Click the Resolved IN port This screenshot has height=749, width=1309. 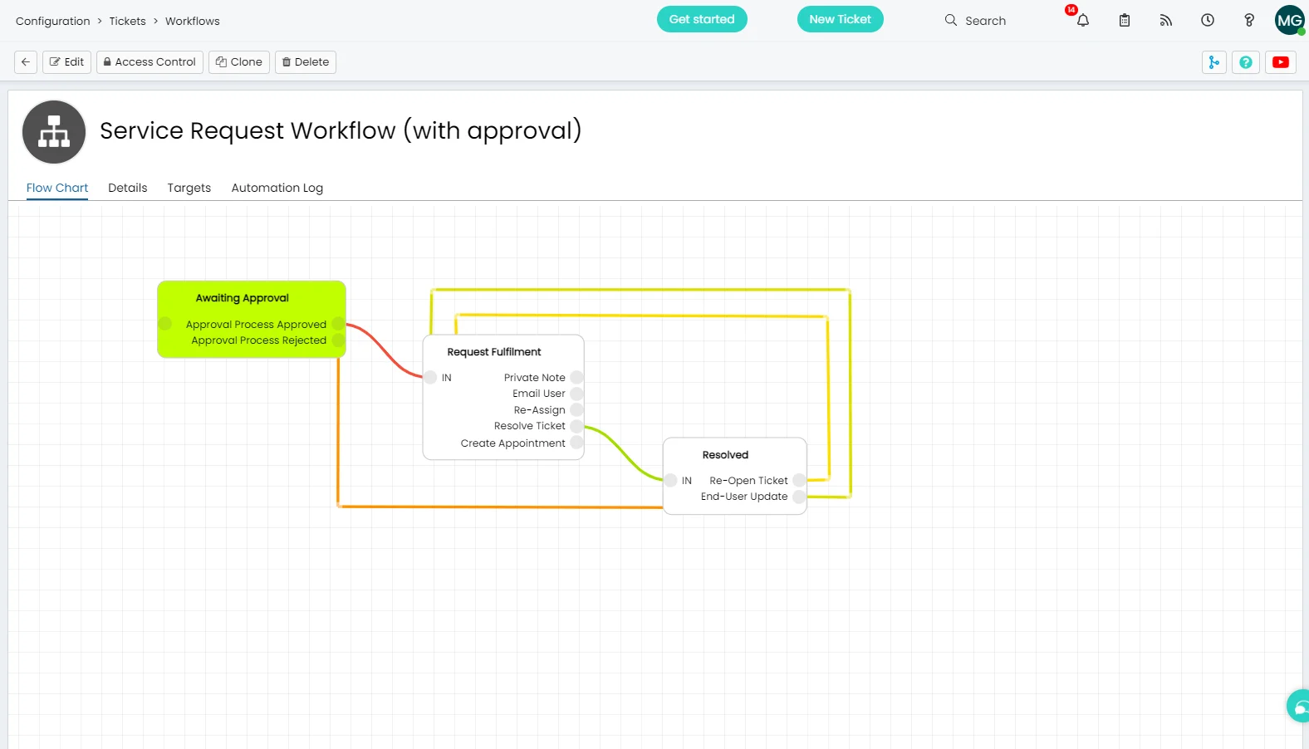pyautogui.click(x=670, y=480)
